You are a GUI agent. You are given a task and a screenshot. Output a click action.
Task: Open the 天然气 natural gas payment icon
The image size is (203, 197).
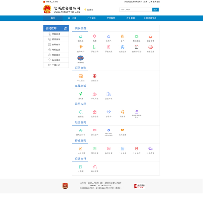109,36
